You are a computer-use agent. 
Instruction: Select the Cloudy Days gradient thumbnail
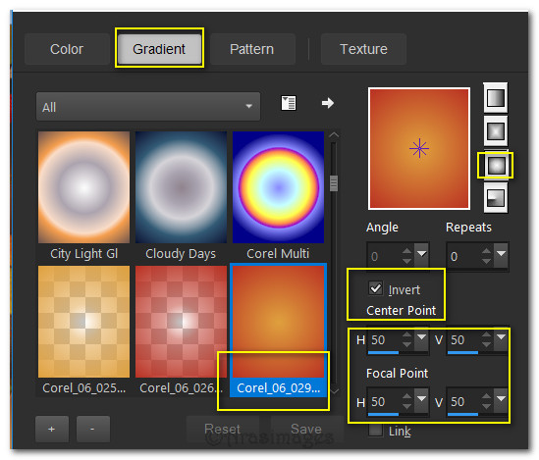click(181, 187)
